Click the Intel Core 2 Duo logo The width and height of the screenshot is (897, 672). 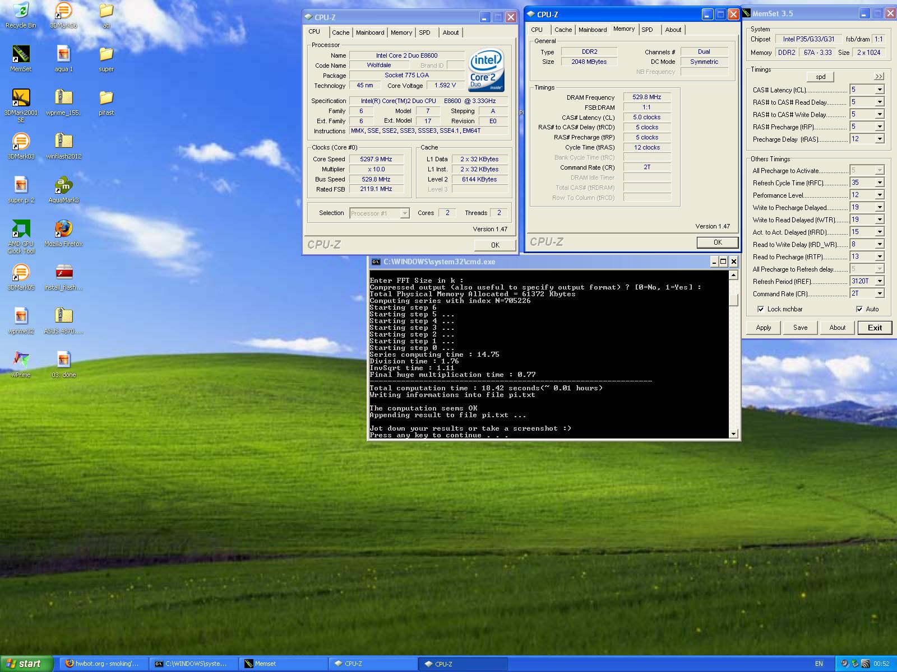click(x=487, y=71)
